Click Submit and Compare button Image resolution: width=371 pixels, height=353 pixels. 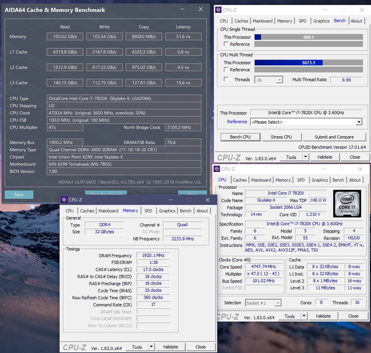tap(334, 137)
